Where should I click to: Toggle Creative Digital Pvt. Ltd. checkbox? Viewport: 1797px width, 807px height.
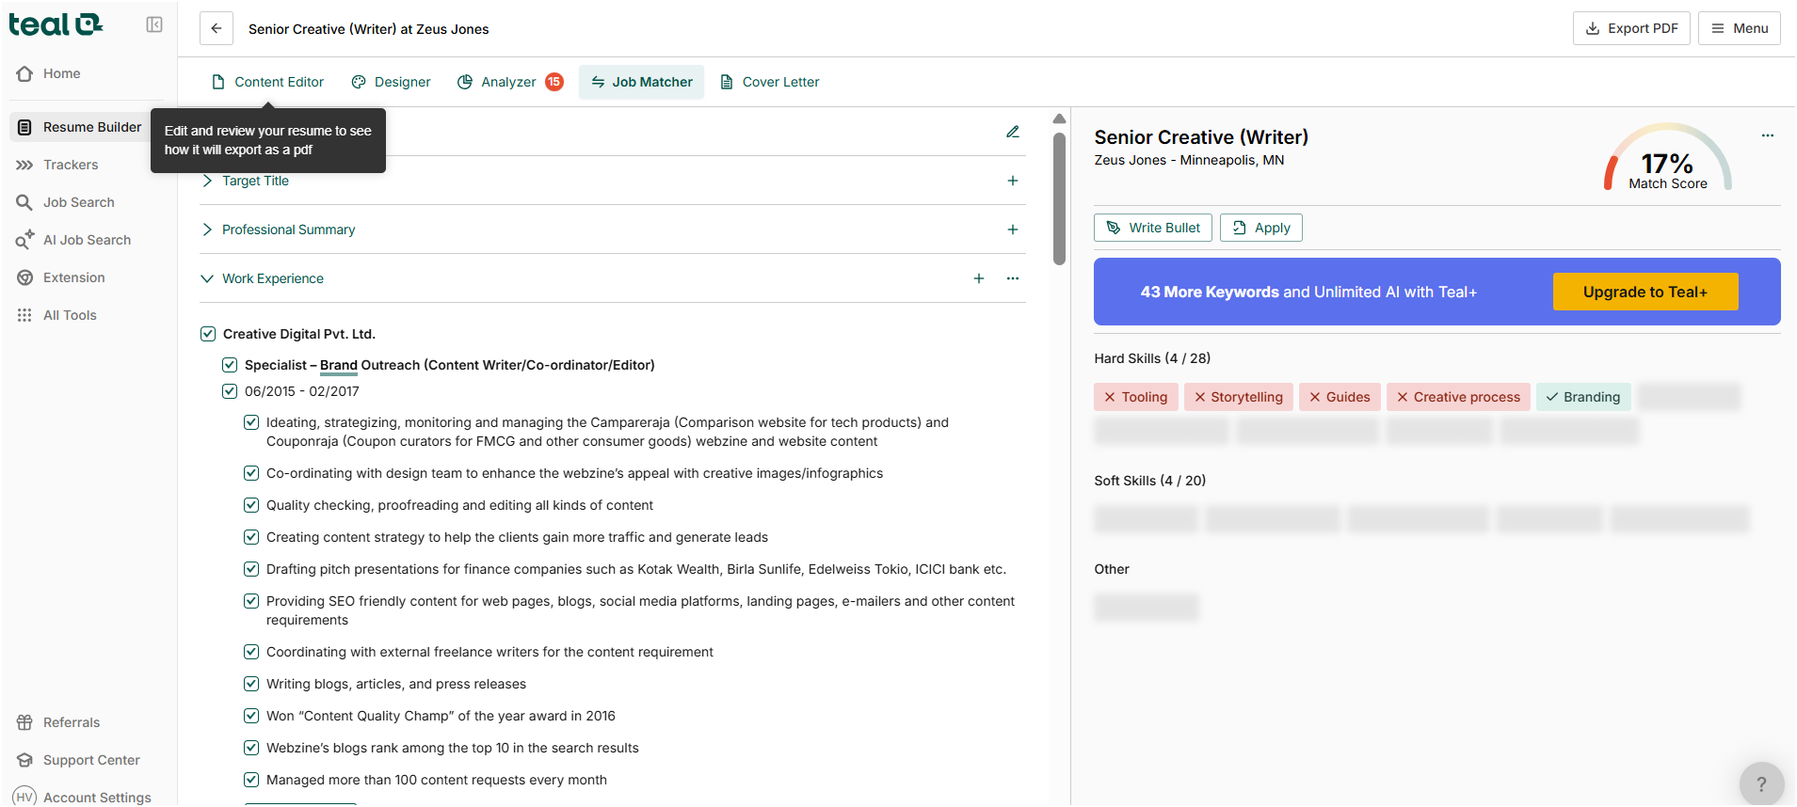click(208, 334)
